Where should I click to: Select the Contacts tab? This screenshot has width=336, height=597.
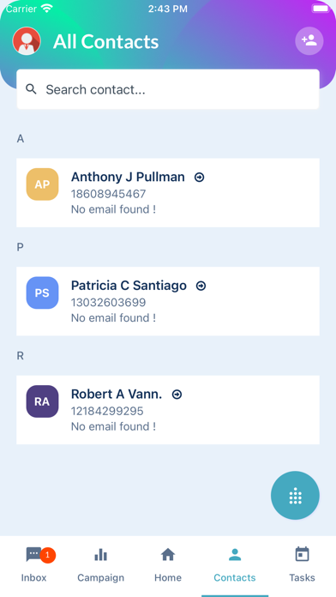coord(235,565)
